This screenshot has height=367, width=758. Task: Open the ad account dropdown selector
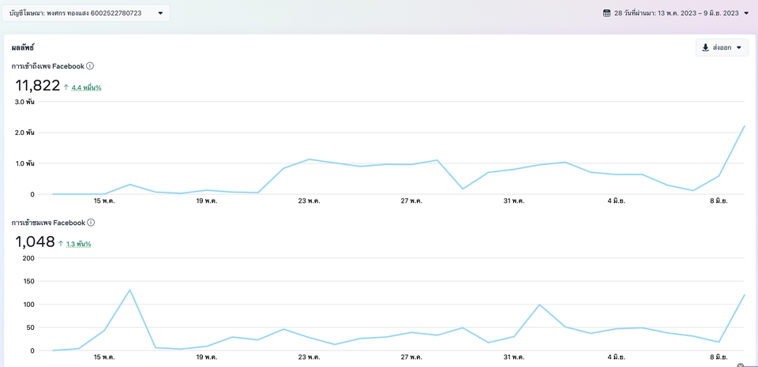(x=86, y=13)
